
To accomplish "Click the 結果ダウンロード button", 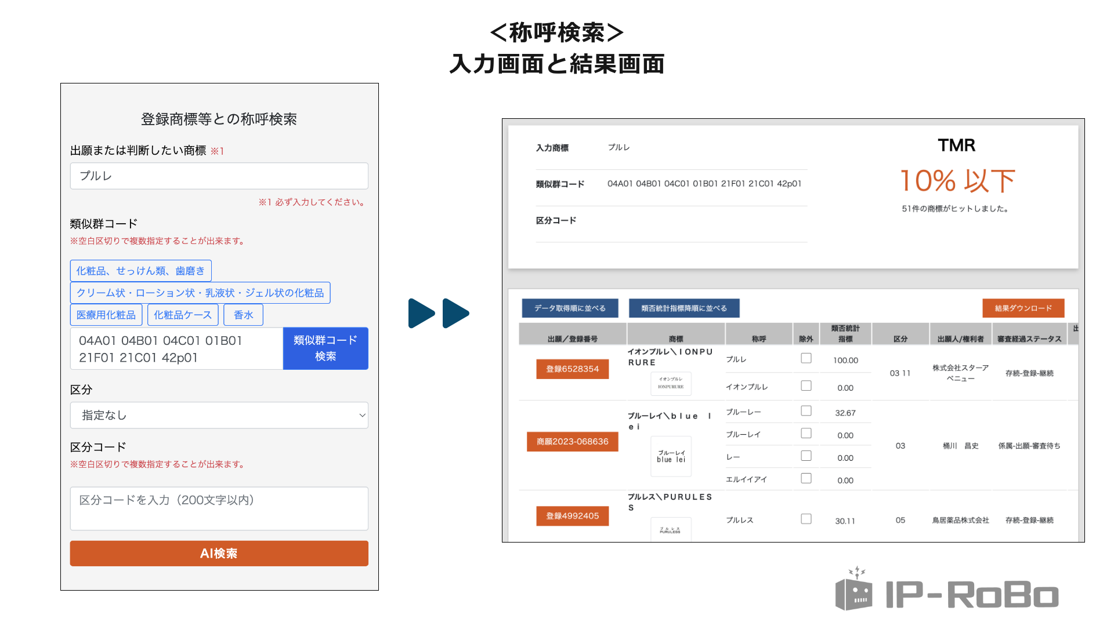I will point(1023,308).
